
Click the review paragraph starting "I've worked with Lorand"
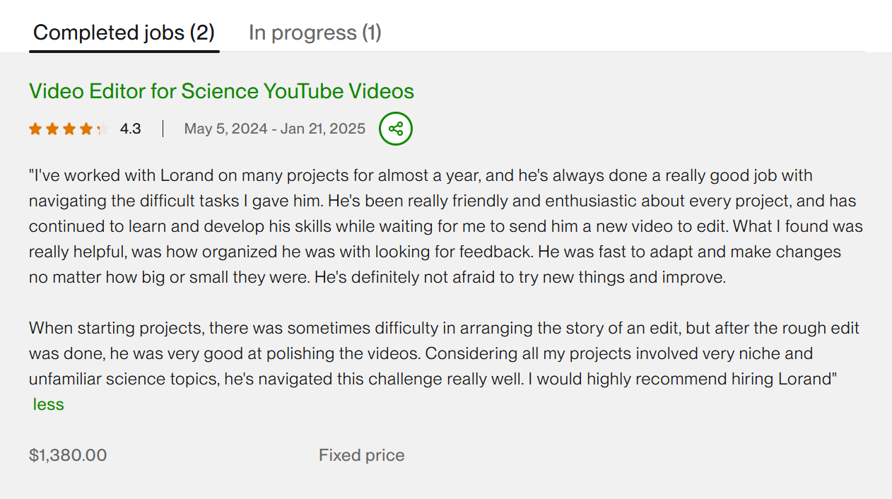point(445,226)
